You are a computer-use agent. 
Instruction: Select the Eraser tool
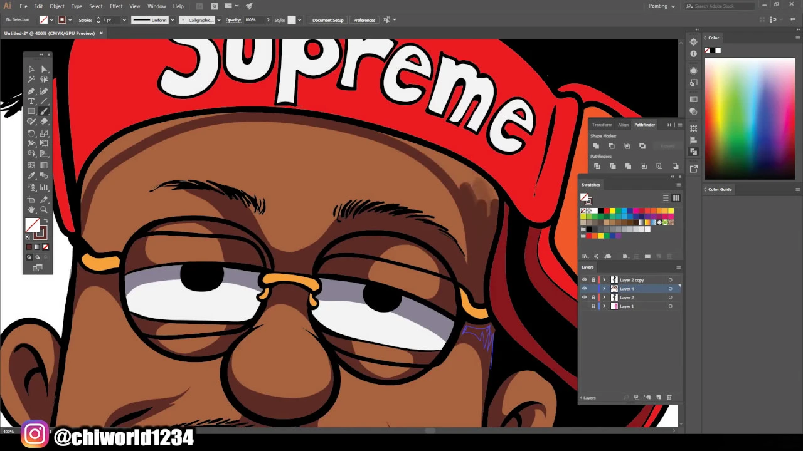pyautogui.click(x=44, y=122)
